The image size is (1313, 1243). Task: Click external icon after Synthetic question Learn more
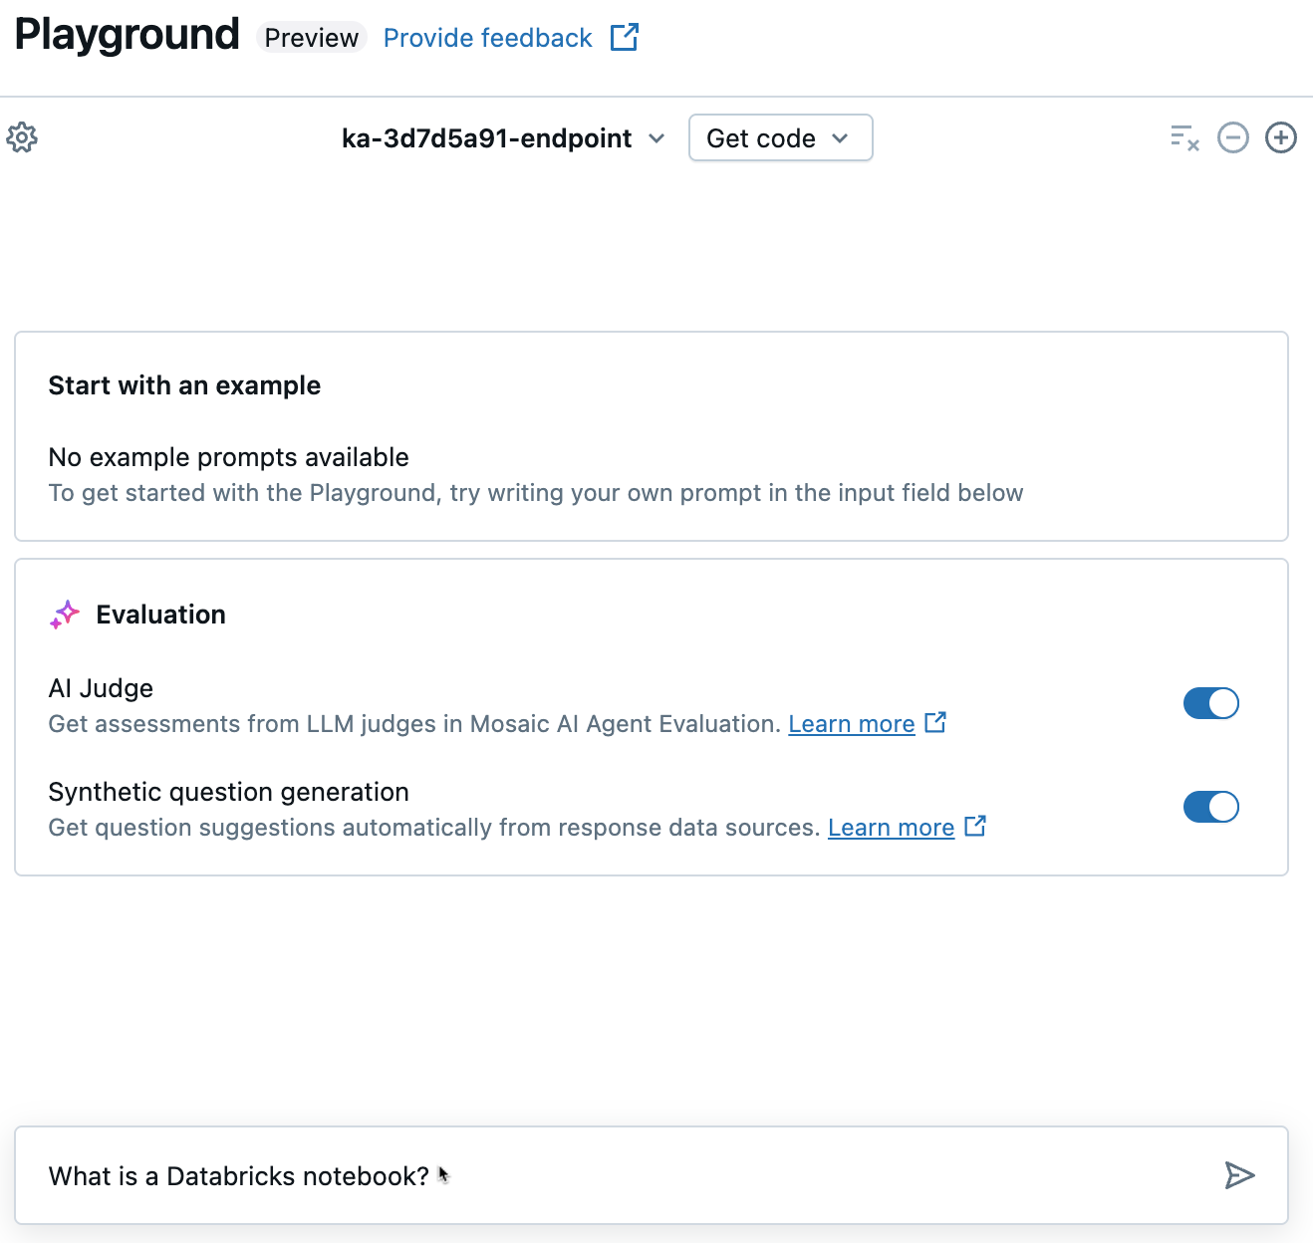pyautogui.click(x=975, y=827)
